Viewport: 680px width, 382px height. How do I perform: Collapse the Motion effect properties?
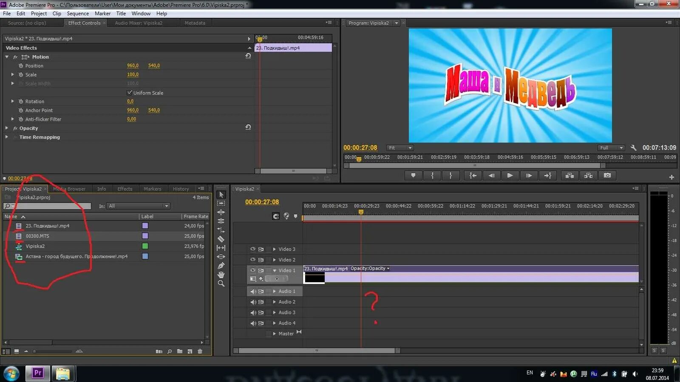(x=7, y=57)
